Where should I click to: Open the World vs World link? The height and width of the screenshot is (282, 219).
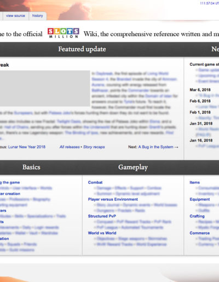click(x=102, y=233)
